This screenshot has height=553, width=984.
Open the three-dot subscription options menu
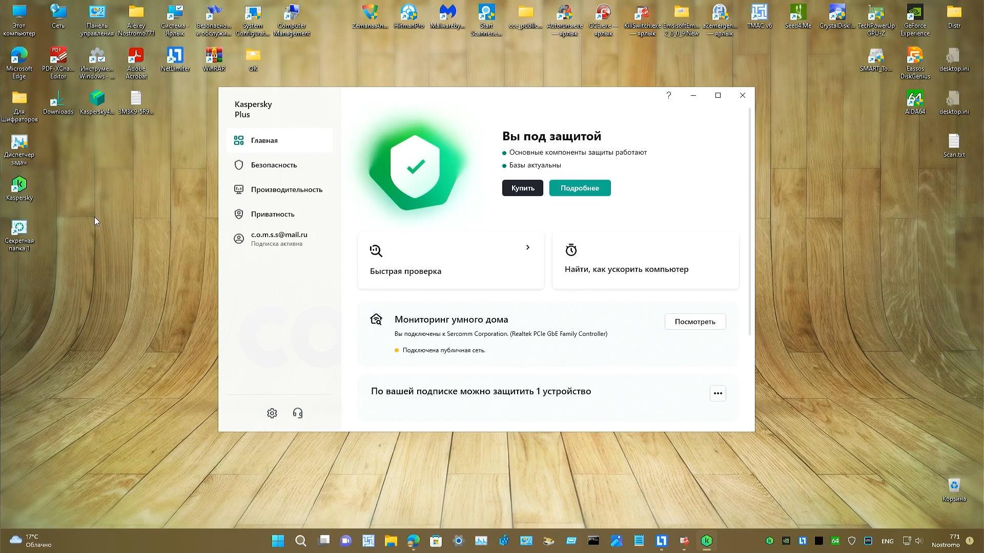(x=717, y=393)
